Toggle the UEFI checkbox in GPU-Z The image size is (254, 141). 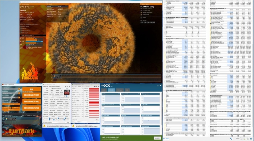(x=67, y=96)
